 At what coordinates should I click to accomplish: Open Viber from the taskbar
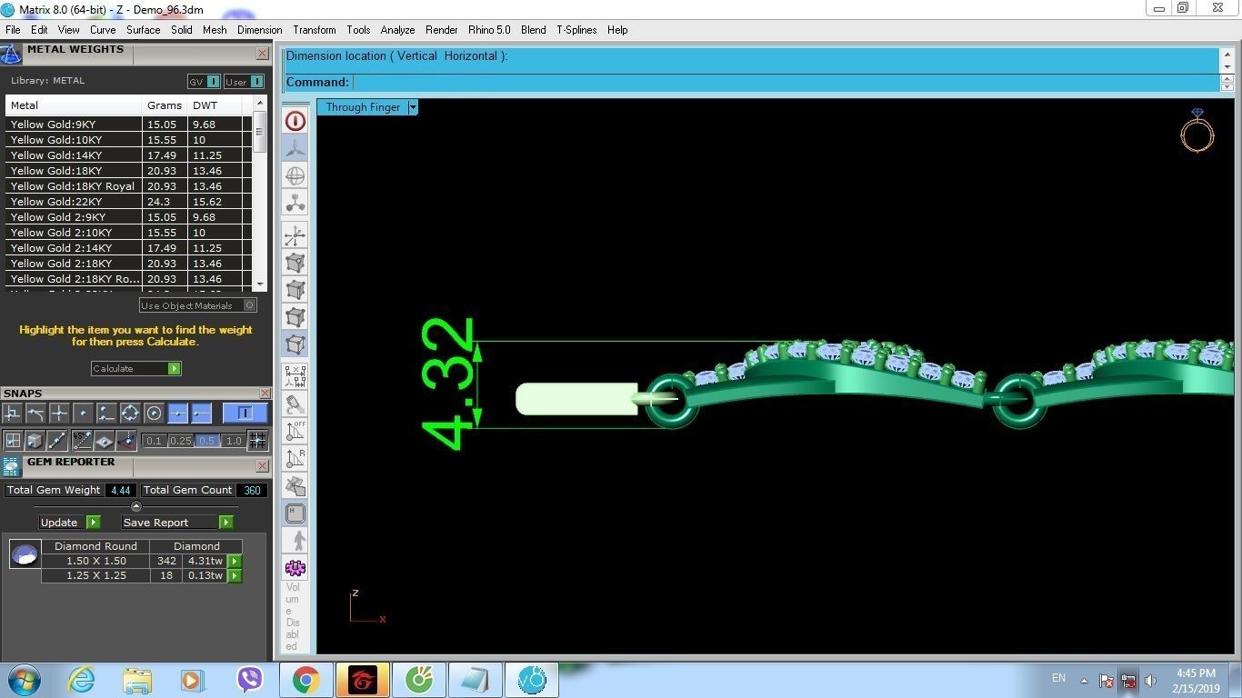point(249,680)
